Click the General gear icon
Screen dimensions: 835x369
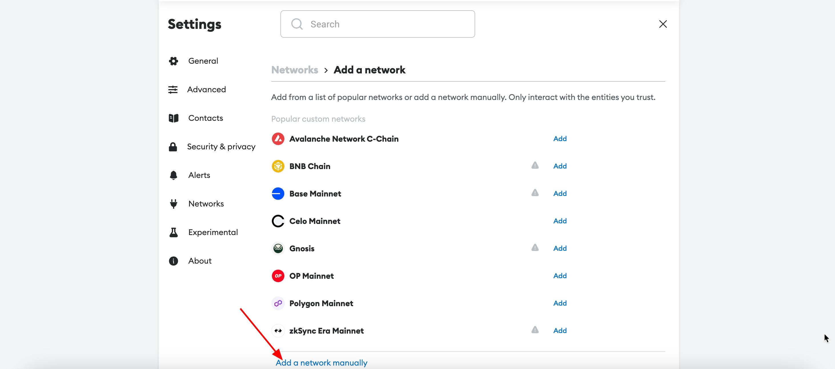click(173, 61)
